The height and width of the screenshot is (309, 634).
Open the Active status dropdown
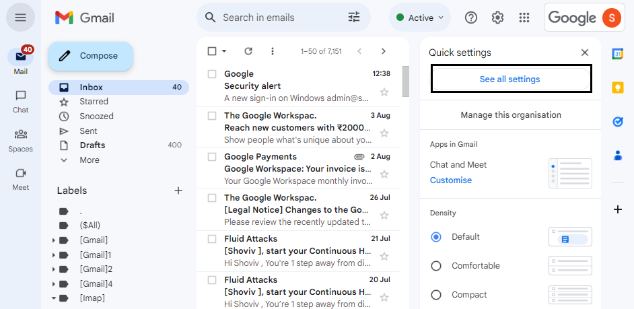[420, 18]
